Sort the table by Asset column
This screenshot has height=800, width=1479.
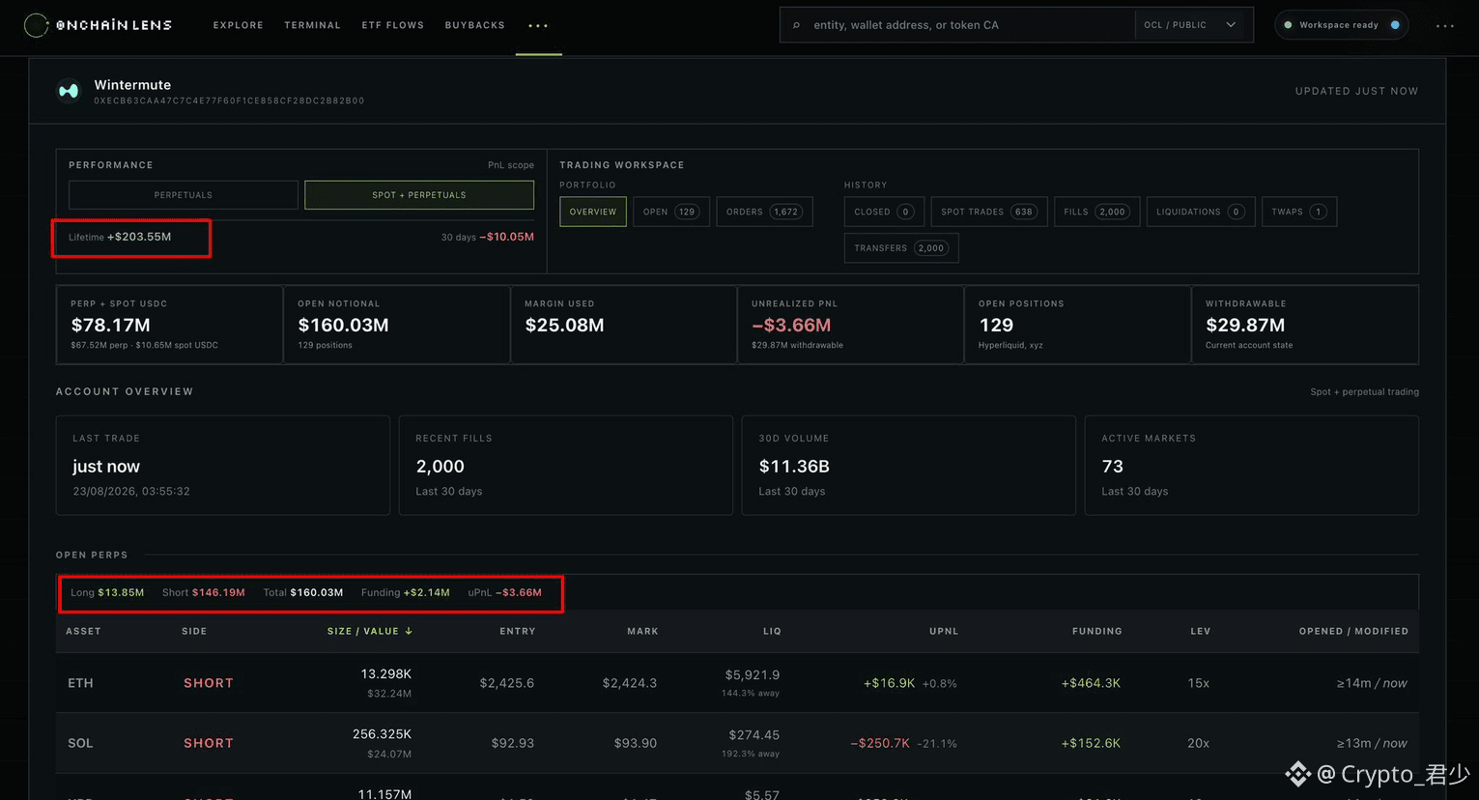point(83,631)
